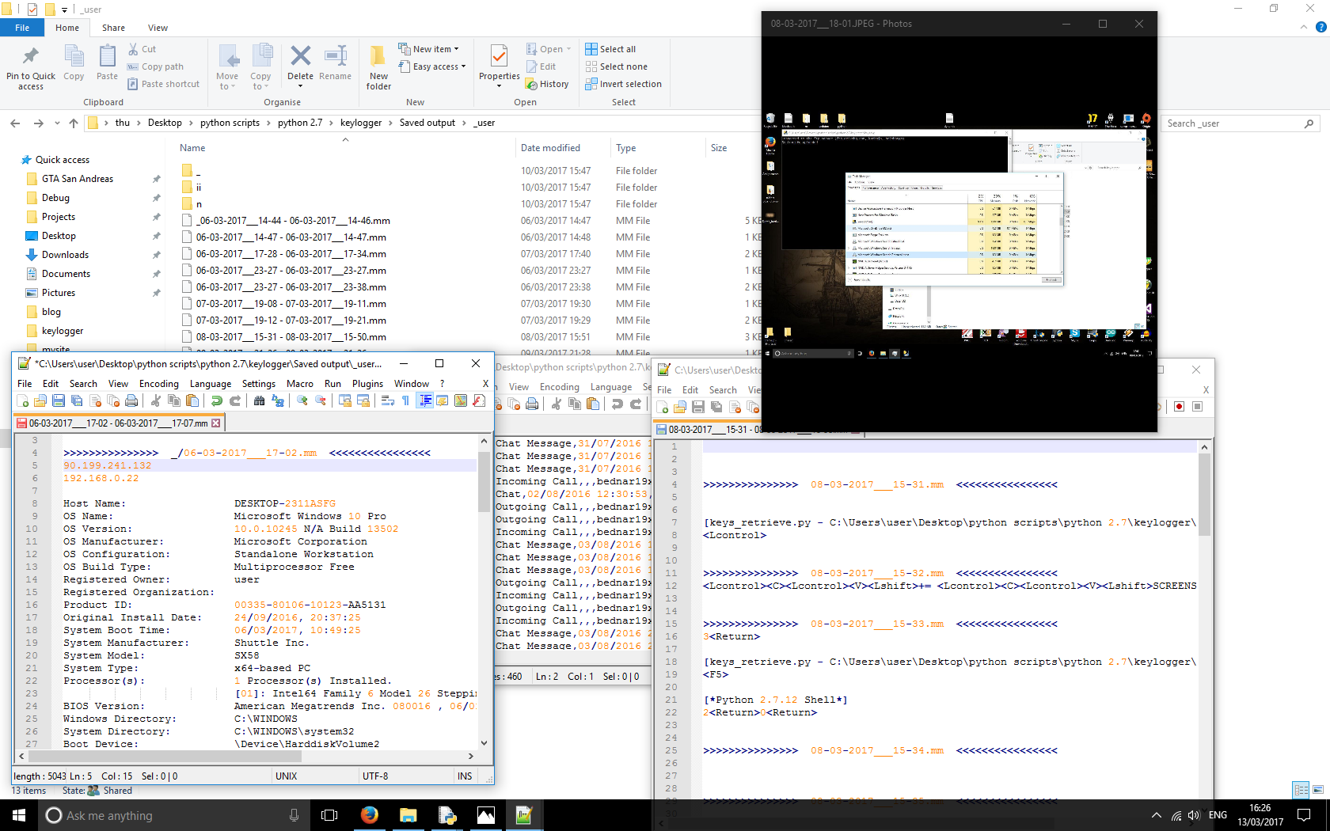
Task: Click the New folder icon in ribbon
Action: [x=378, y=56]
